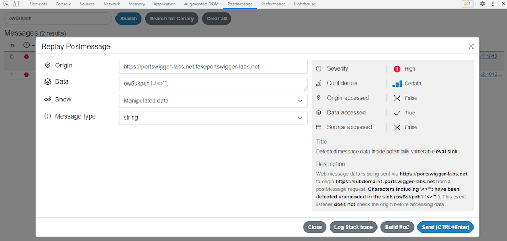Toggle the device toolbar icon

(16, 4)
